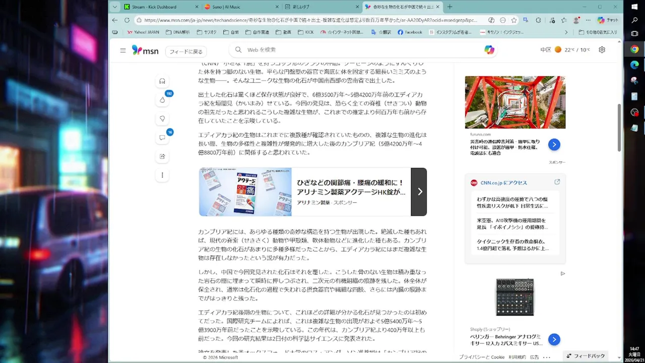Image resolution: width=645 pixels, height=363 pixels.
Task: Open the MSN hamburger menu
Action: pos(123,50)
